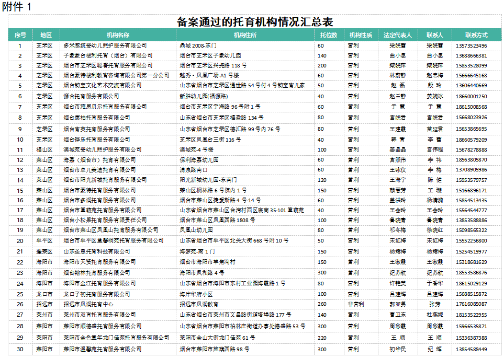Click district cell '招远市' in row 26
504x358 pixels.
(x=44, y=304)
